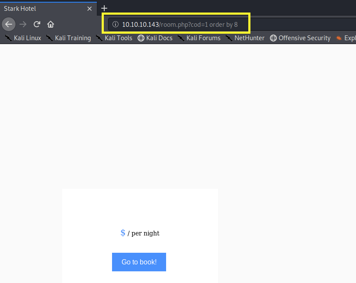Viewport: 356px width, 283px height.
Task: Reload the current page
Action: coord(37,24)
